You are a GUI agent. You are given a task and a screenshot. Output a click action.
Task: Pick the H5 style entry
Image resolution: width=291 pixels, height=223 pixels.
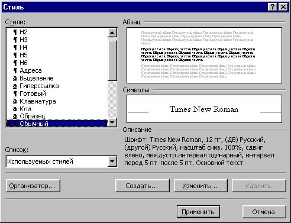[57, 55]
